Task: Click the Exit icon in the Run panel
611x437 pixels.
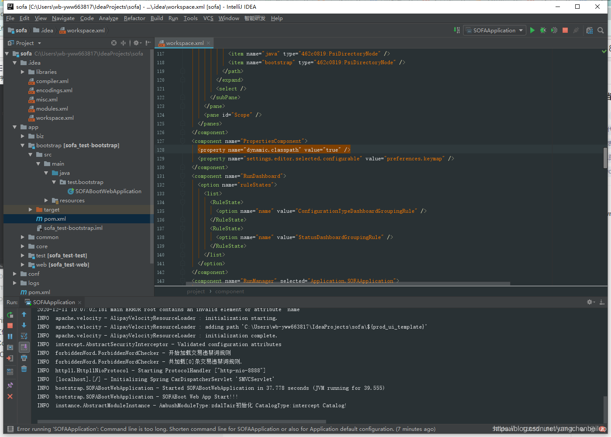Action: point(10,358)
